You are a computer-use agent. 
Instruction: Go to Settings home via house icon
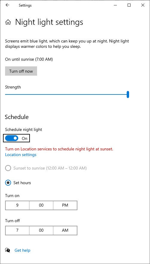pyautogui.click(x=8, y=22)
